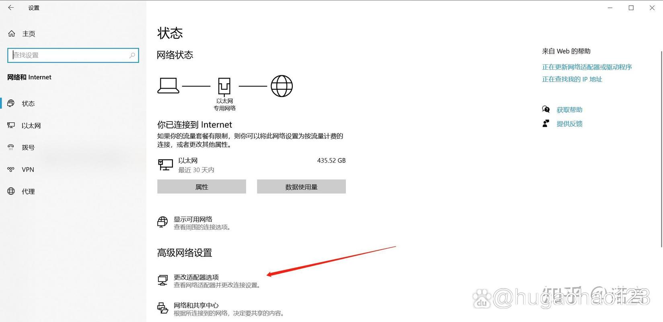Viewport: 663px width, 322px height.
Task: Click the back arrow in Settings
Action: point(11,8)
